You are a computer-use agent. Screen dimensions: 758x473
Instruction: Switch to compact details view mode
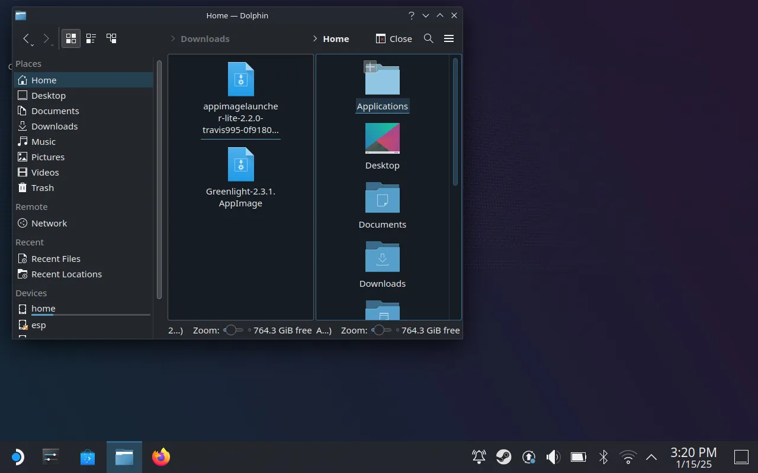click(x=91, y=38)
